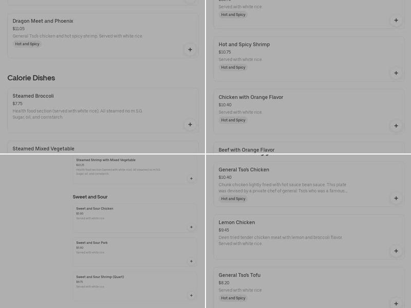Open the Steamed Broccoli dish title

tap(33, 96)
